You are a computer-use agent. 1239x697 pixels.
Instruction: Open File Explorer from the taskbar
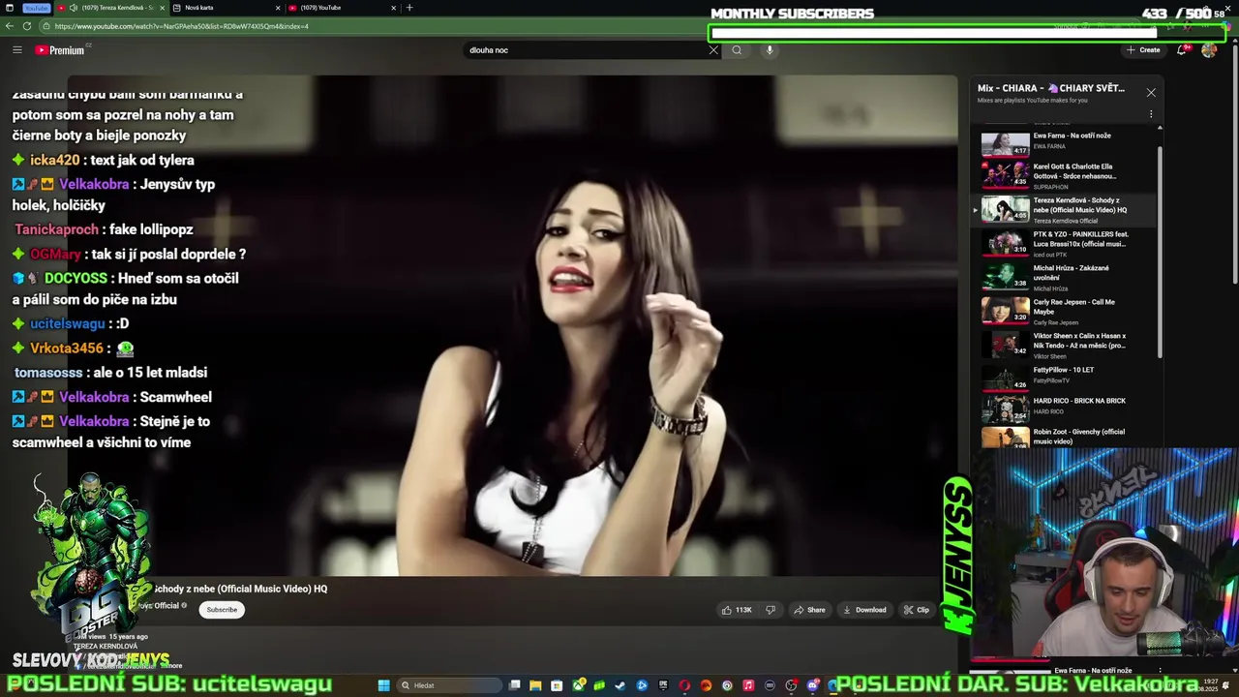coord(535,685)
